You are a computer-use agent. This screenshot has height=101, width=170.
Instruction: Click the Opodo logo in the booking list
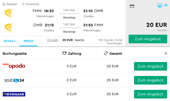click(14, 66)
